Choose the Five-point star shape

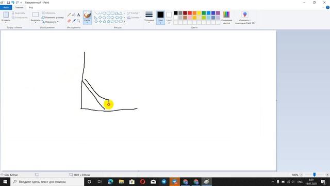pos(104,21)
